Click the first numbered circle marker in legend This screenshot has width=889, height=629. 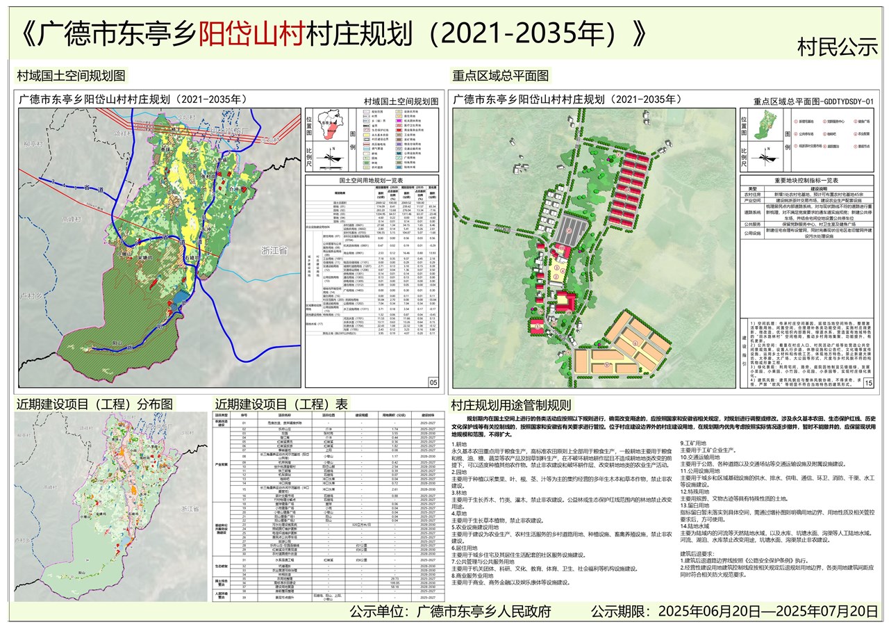(x=795, y=122)
